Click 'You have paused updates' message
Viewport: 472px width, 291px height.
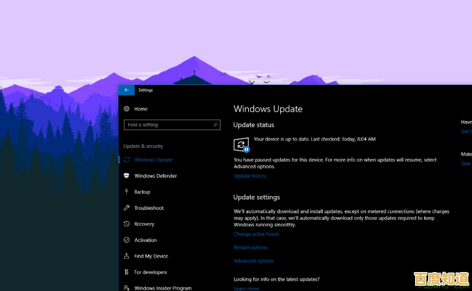[335, 163]
